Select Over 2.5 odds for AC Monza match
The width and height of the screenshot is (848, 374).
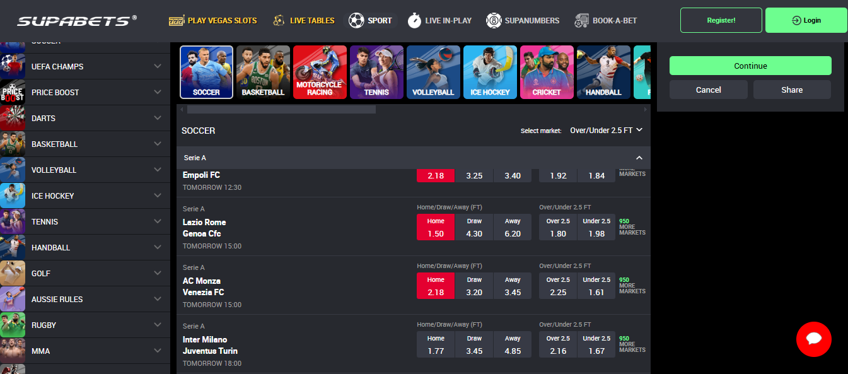pos(557,284)
